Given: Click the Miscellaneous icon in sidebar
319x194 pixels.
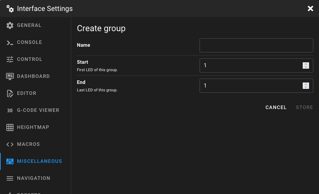Looking at the screenshot, I should point(10,161).
